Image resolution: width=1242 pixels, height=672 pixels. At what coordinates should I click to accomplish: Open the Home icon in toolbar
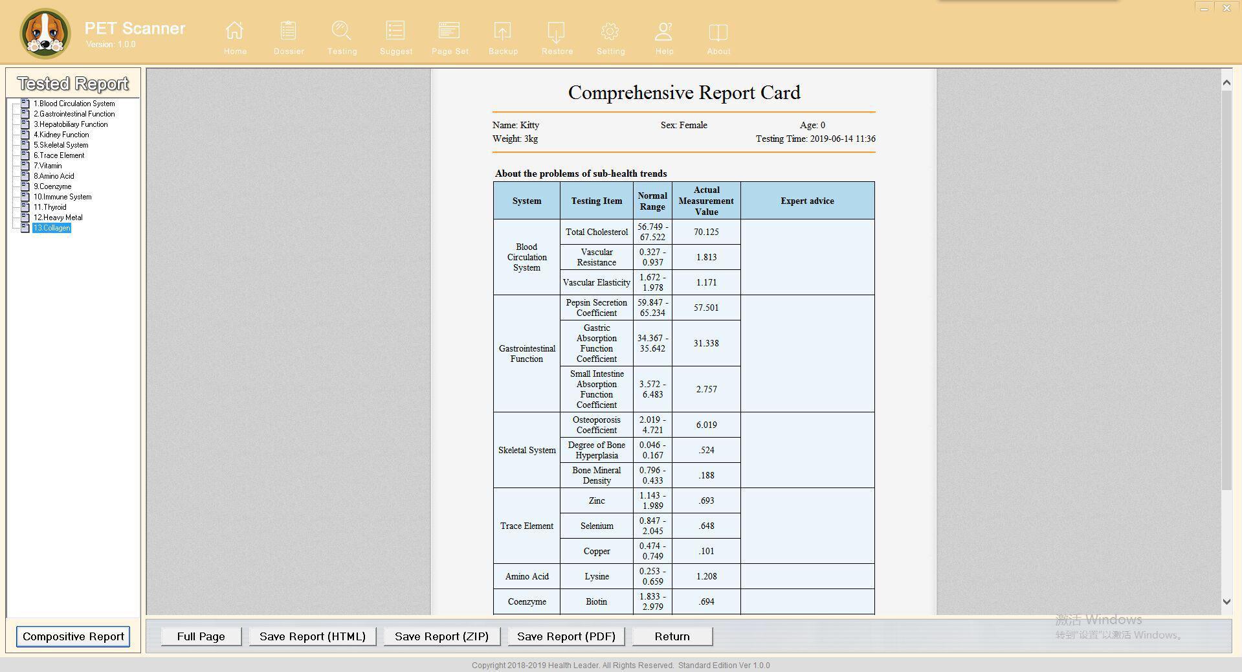[x=235, y=31]
